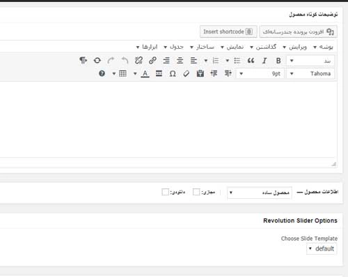Click the table insert icon
Image resolution: width=348 pixels, height=277 pixels.
[122, 74]
